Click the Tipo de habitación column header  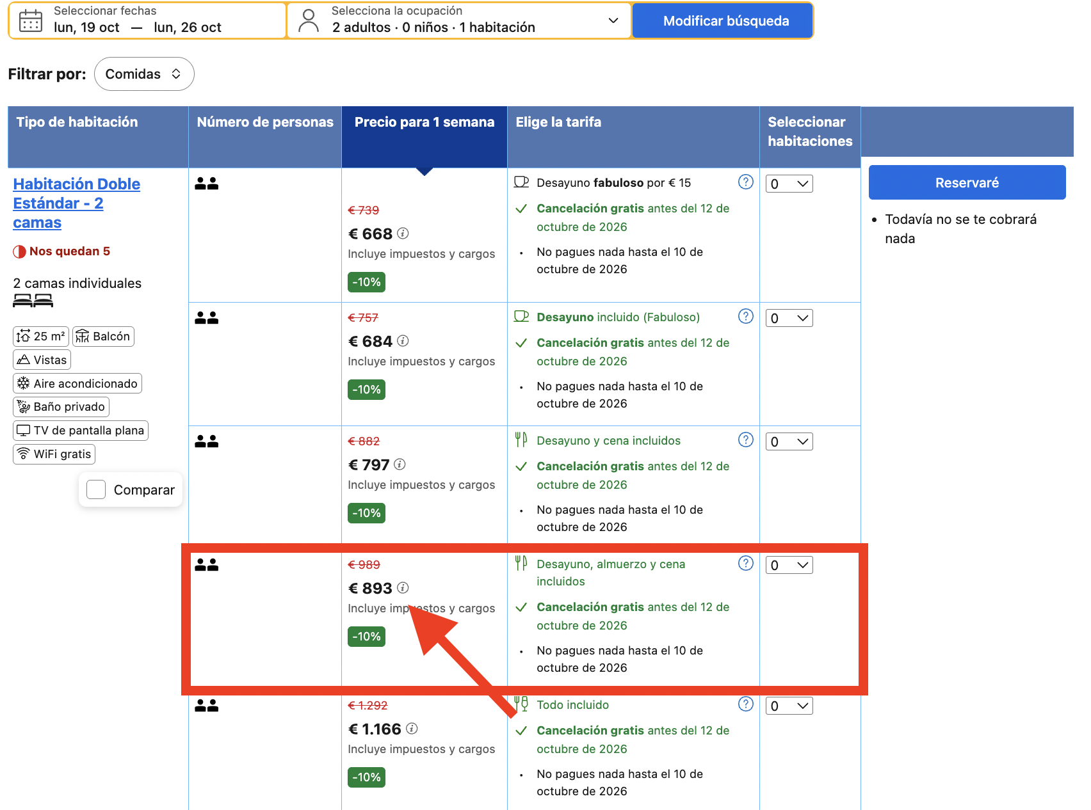coord(98,137)
